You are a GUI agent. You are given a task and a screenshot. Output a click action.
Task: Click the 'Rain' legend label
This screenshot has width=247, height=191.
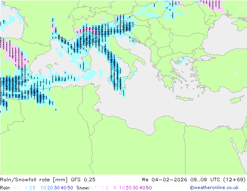(x=5, y=188)
